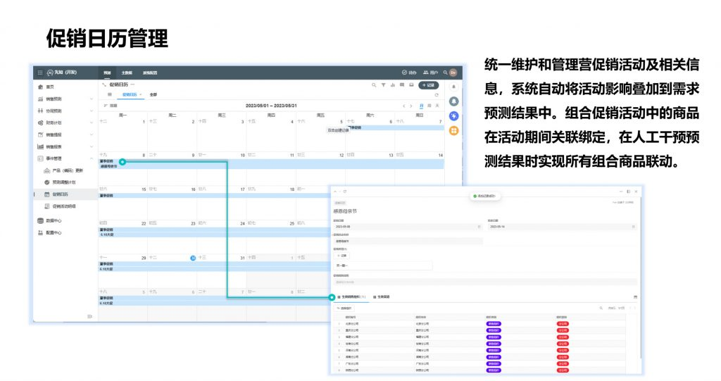Image resolution: width=721 pixels, height=381 pixels.
Task: Toggle split layout icon in detail panel
Action: coord(629,192)
